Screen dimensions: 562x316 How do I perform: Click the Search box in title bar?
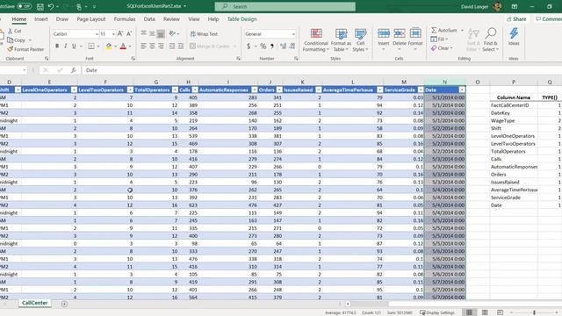285,6
